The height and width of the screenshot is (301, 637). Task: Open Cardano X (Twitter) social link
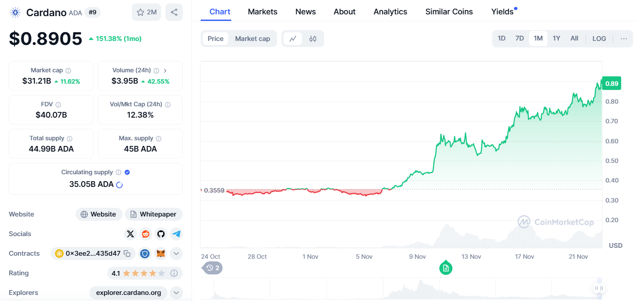(130, 234)
